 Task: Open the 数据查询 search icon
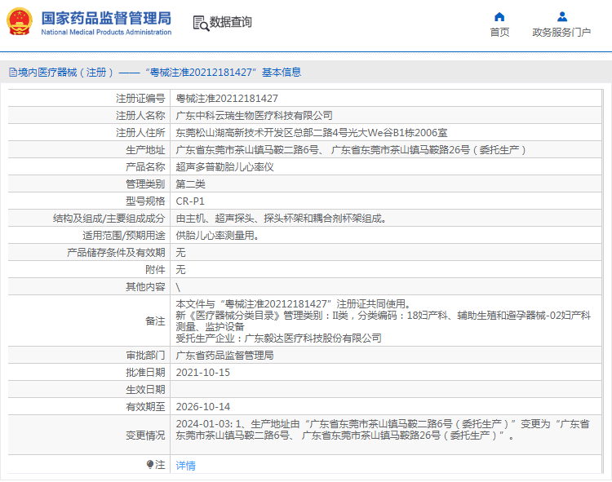(201, 23)
